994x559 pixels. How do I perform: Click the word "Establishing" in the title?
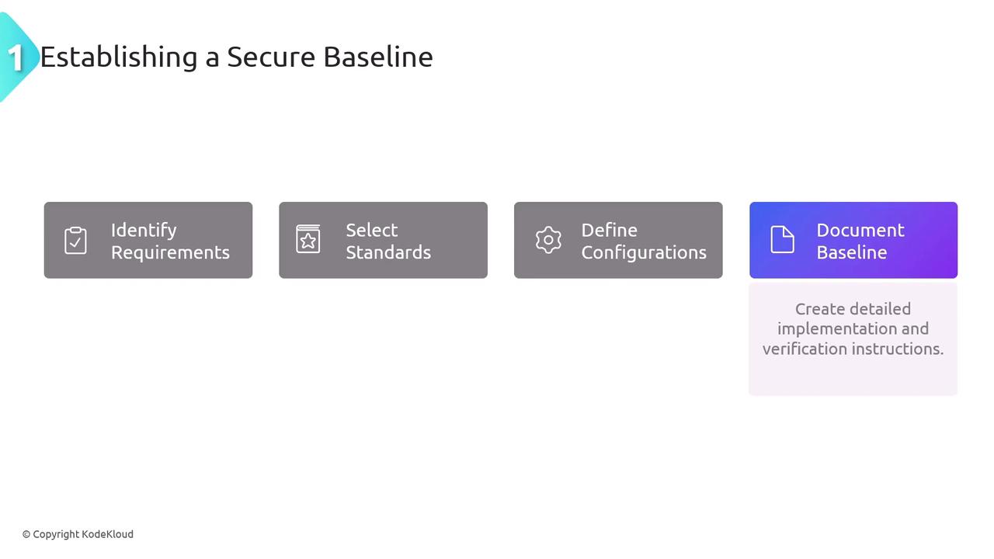(118, 57)
